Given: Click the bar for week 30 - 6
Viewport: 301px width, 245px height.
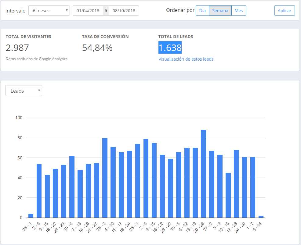Looking at the screenshot, I should [x=72, y=187].
